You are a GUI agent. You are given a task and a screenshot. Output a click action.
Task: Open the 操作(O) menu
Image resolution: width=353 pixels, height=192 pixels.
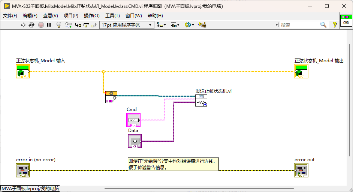pyautogui.click(x=92, y=15)
